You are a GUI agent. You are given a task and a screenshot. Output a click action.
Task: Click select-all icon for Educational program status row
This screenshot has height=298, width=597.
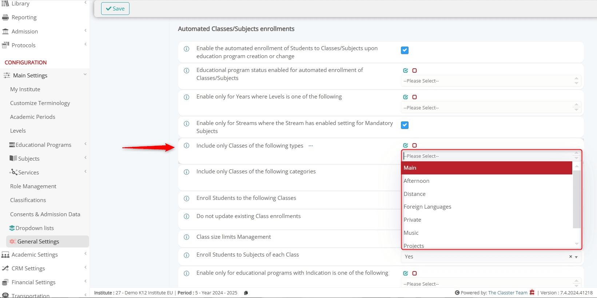[406, 71]
